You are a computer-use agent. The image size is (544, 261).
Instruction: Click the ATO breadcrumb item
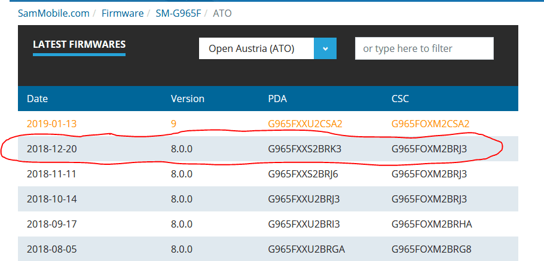222,14
